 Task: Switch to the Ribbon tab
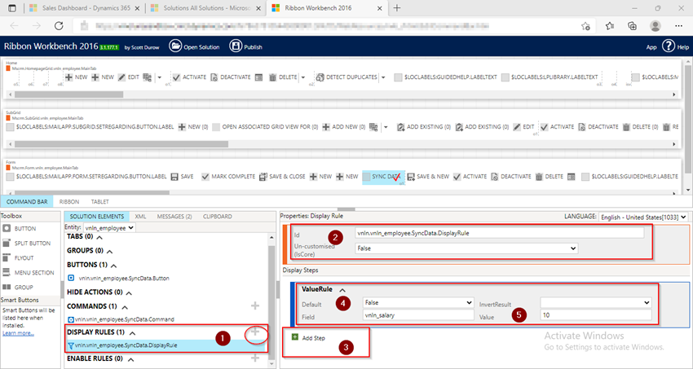point(69,202)
